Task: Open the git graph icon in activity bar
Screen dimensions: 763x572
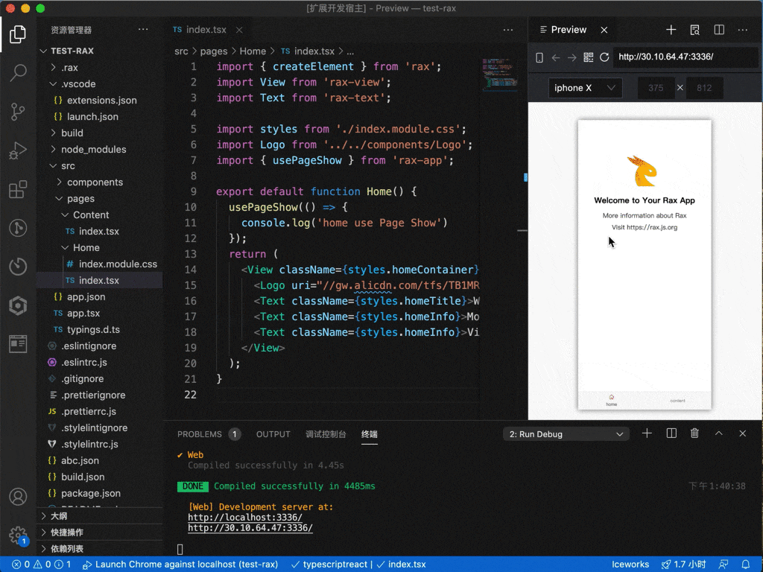Action: click(18, 228)
